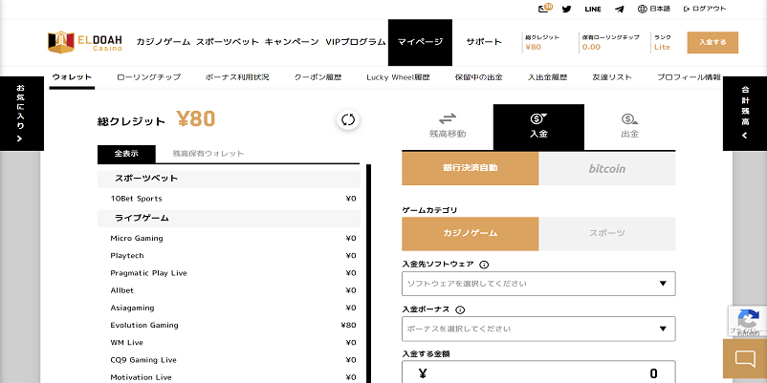Choose 銀行決済自動 payment method
Viewport: 767px width, 383px height.
point(471,168)
